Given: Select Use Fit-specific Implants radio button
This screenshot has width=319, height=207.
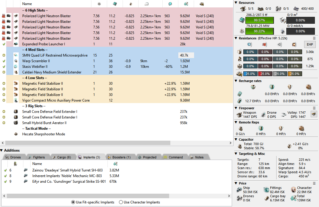Looking at the screenshot, I should [x=73, y=202].
